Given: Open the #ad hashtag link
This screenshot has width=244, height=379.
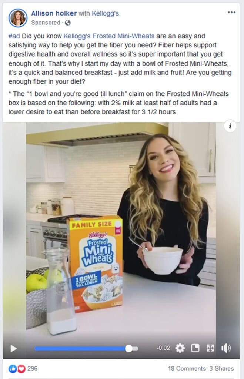Looking at the screenshot, I should [14, 36].
